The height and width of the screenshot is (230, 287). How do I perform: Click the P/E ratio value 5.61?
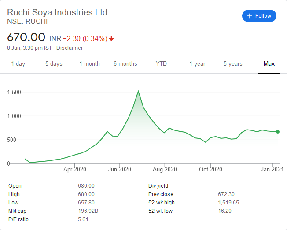coord(83,219)
